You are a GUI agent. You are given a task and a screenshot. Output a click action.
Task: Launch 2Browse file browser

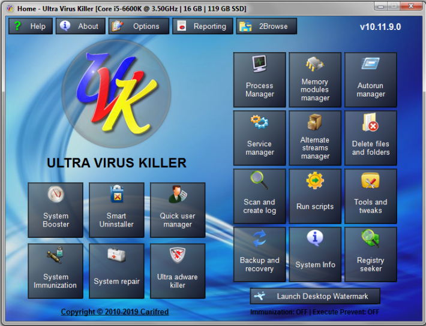tap(266, 26)
